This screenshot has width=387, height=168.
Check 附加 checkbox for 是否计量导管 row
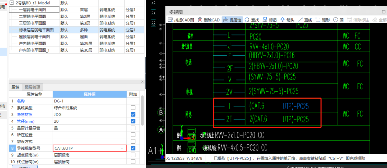click(133, 128)
